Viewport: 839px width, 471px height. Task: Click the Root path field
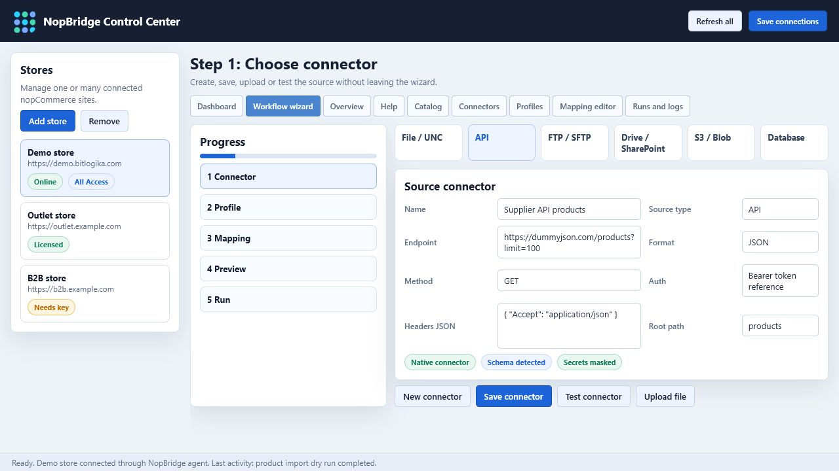coord(780,326)
